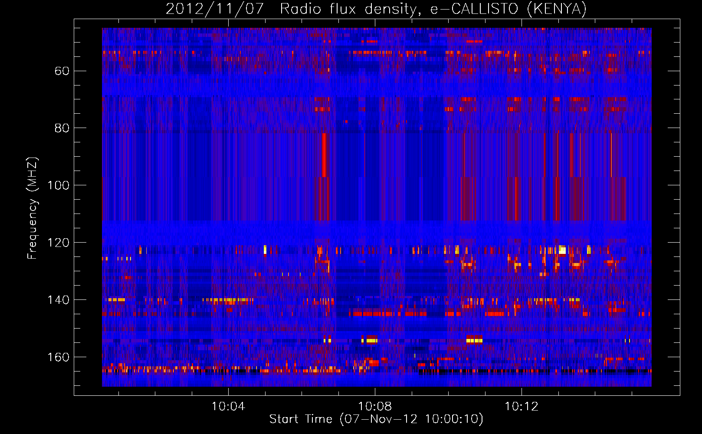
Task: Select the 160 MHz frequency tick label
Action: pyautogui.click(x=58, y=357)
